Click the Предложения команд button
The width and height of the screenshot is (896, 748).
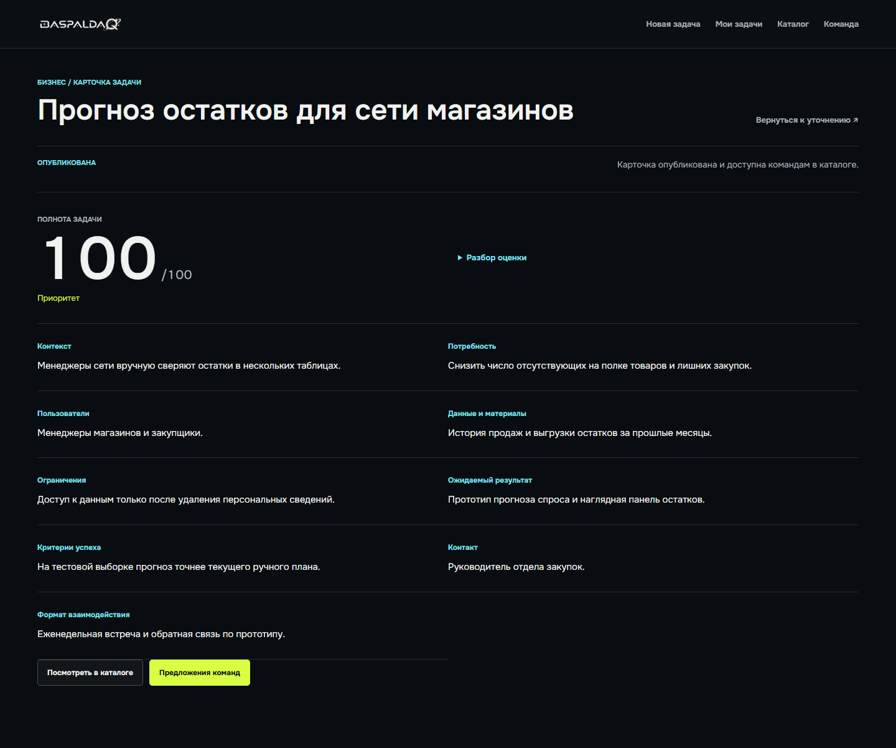point(200,673)
